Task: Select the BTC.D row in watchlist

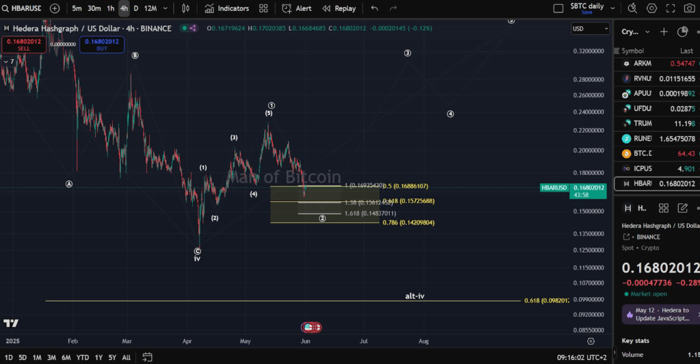Action: 657,153
